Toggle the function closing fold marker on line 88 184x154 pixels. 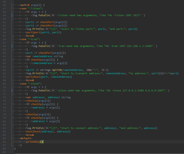pyautogui.click(x=13, y=148)
